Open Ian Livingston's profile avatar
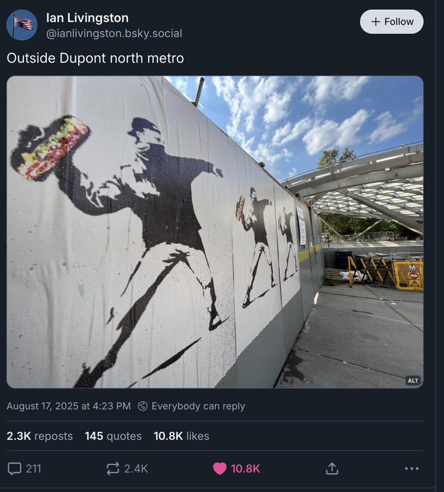 click(x=22, y=25)
